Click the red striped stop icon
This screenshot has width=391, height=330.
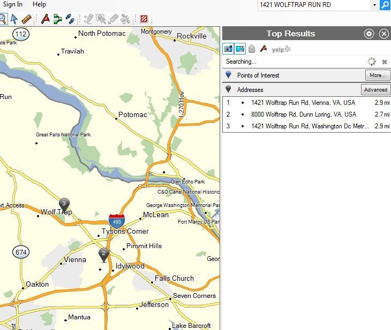(144, 19)
